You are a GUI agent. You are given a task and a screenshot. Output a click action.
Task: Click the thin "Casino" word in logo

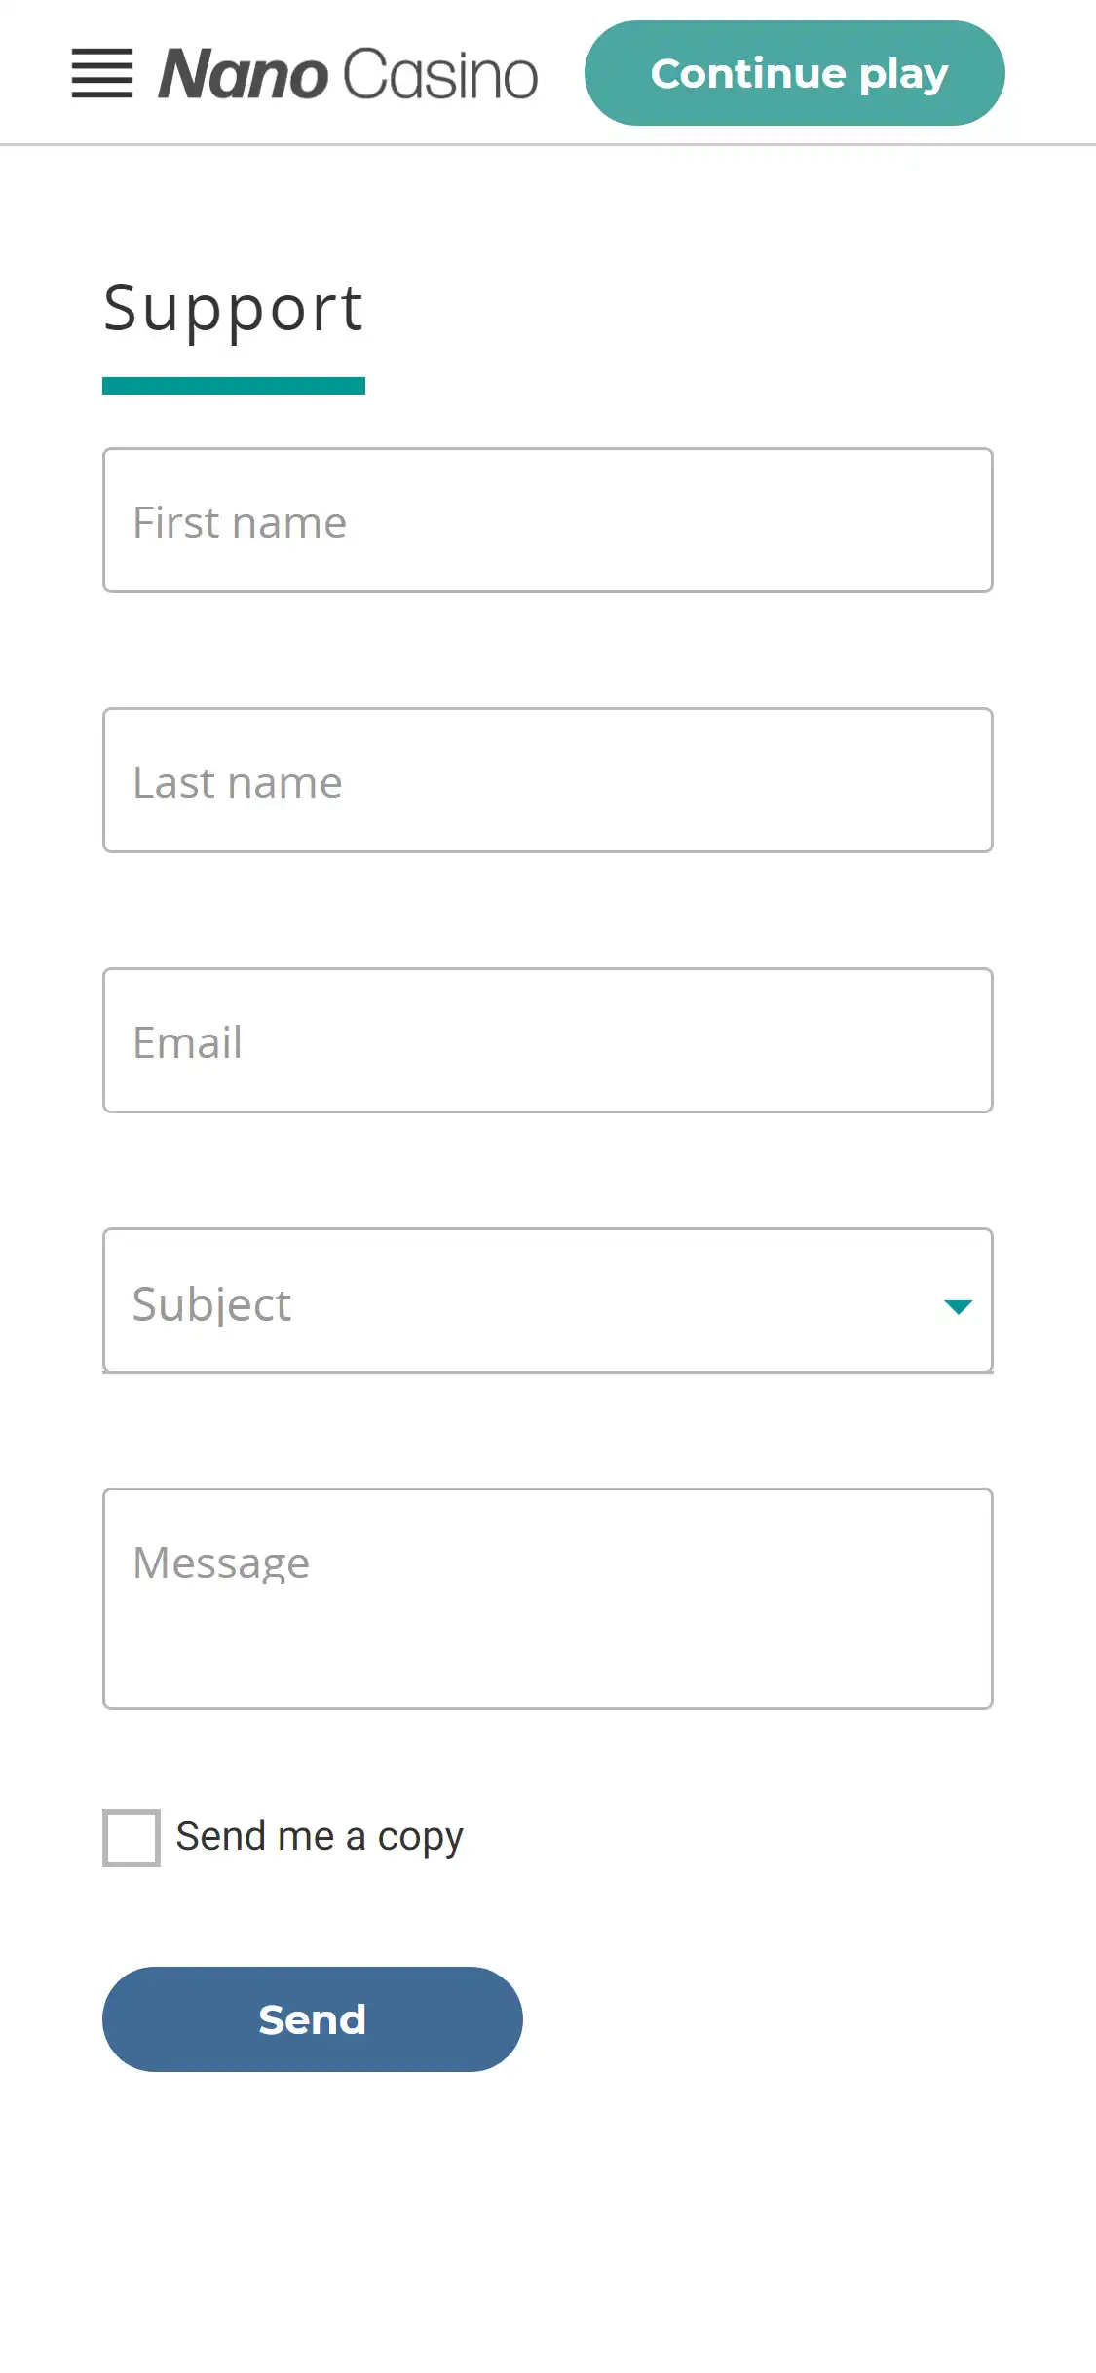coord(440,75)
